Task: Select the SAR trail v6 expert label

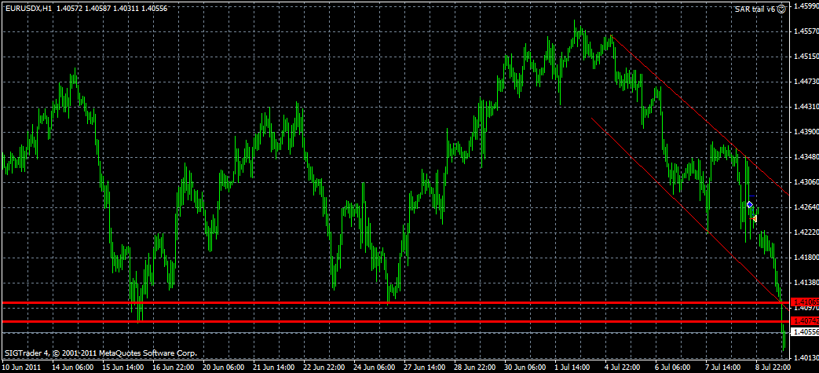Action: (x=755, y=9)
